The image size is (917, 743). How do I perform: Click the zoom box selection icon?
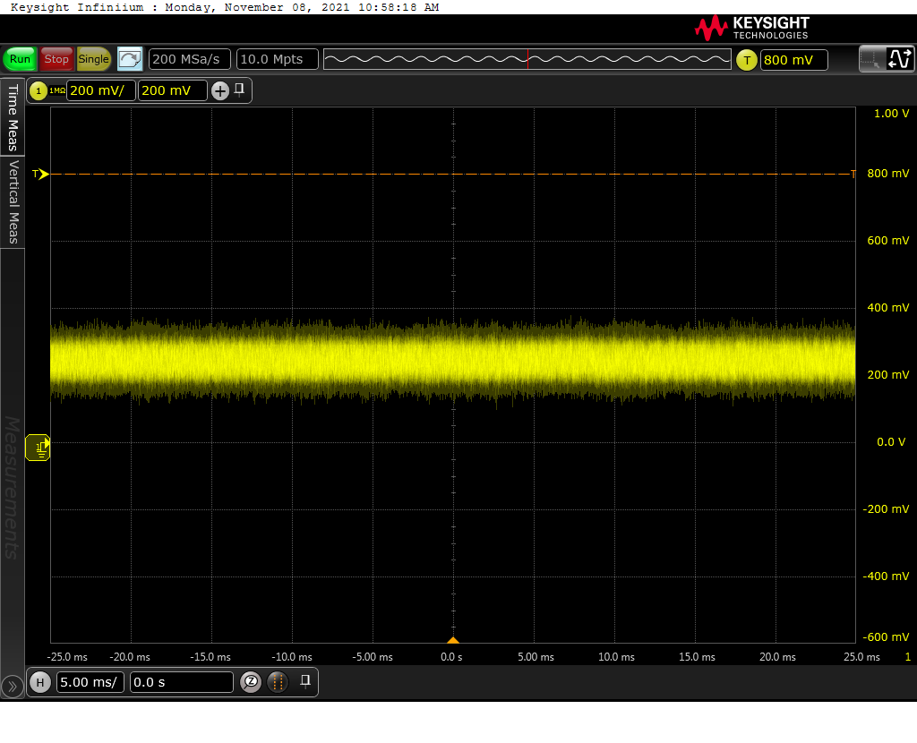point(870,59)
